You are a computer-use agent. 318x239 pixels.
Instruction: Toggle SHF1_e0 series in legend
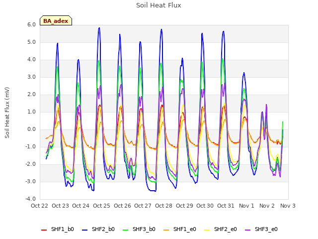point(180,229)
